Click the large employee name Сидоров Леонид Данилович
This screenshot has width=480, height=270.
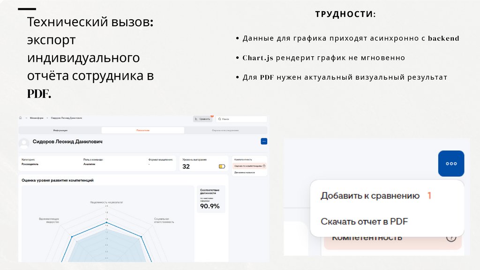pyautogui.click(x=67, y=142)
